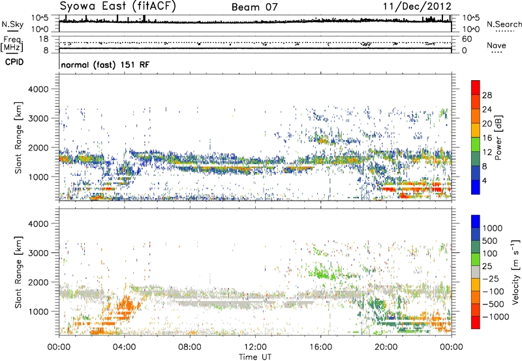Click power panel 'Slant Range [km]' axis title
The width and height of the screenshot is (522, 361).
tap(18, 137)
